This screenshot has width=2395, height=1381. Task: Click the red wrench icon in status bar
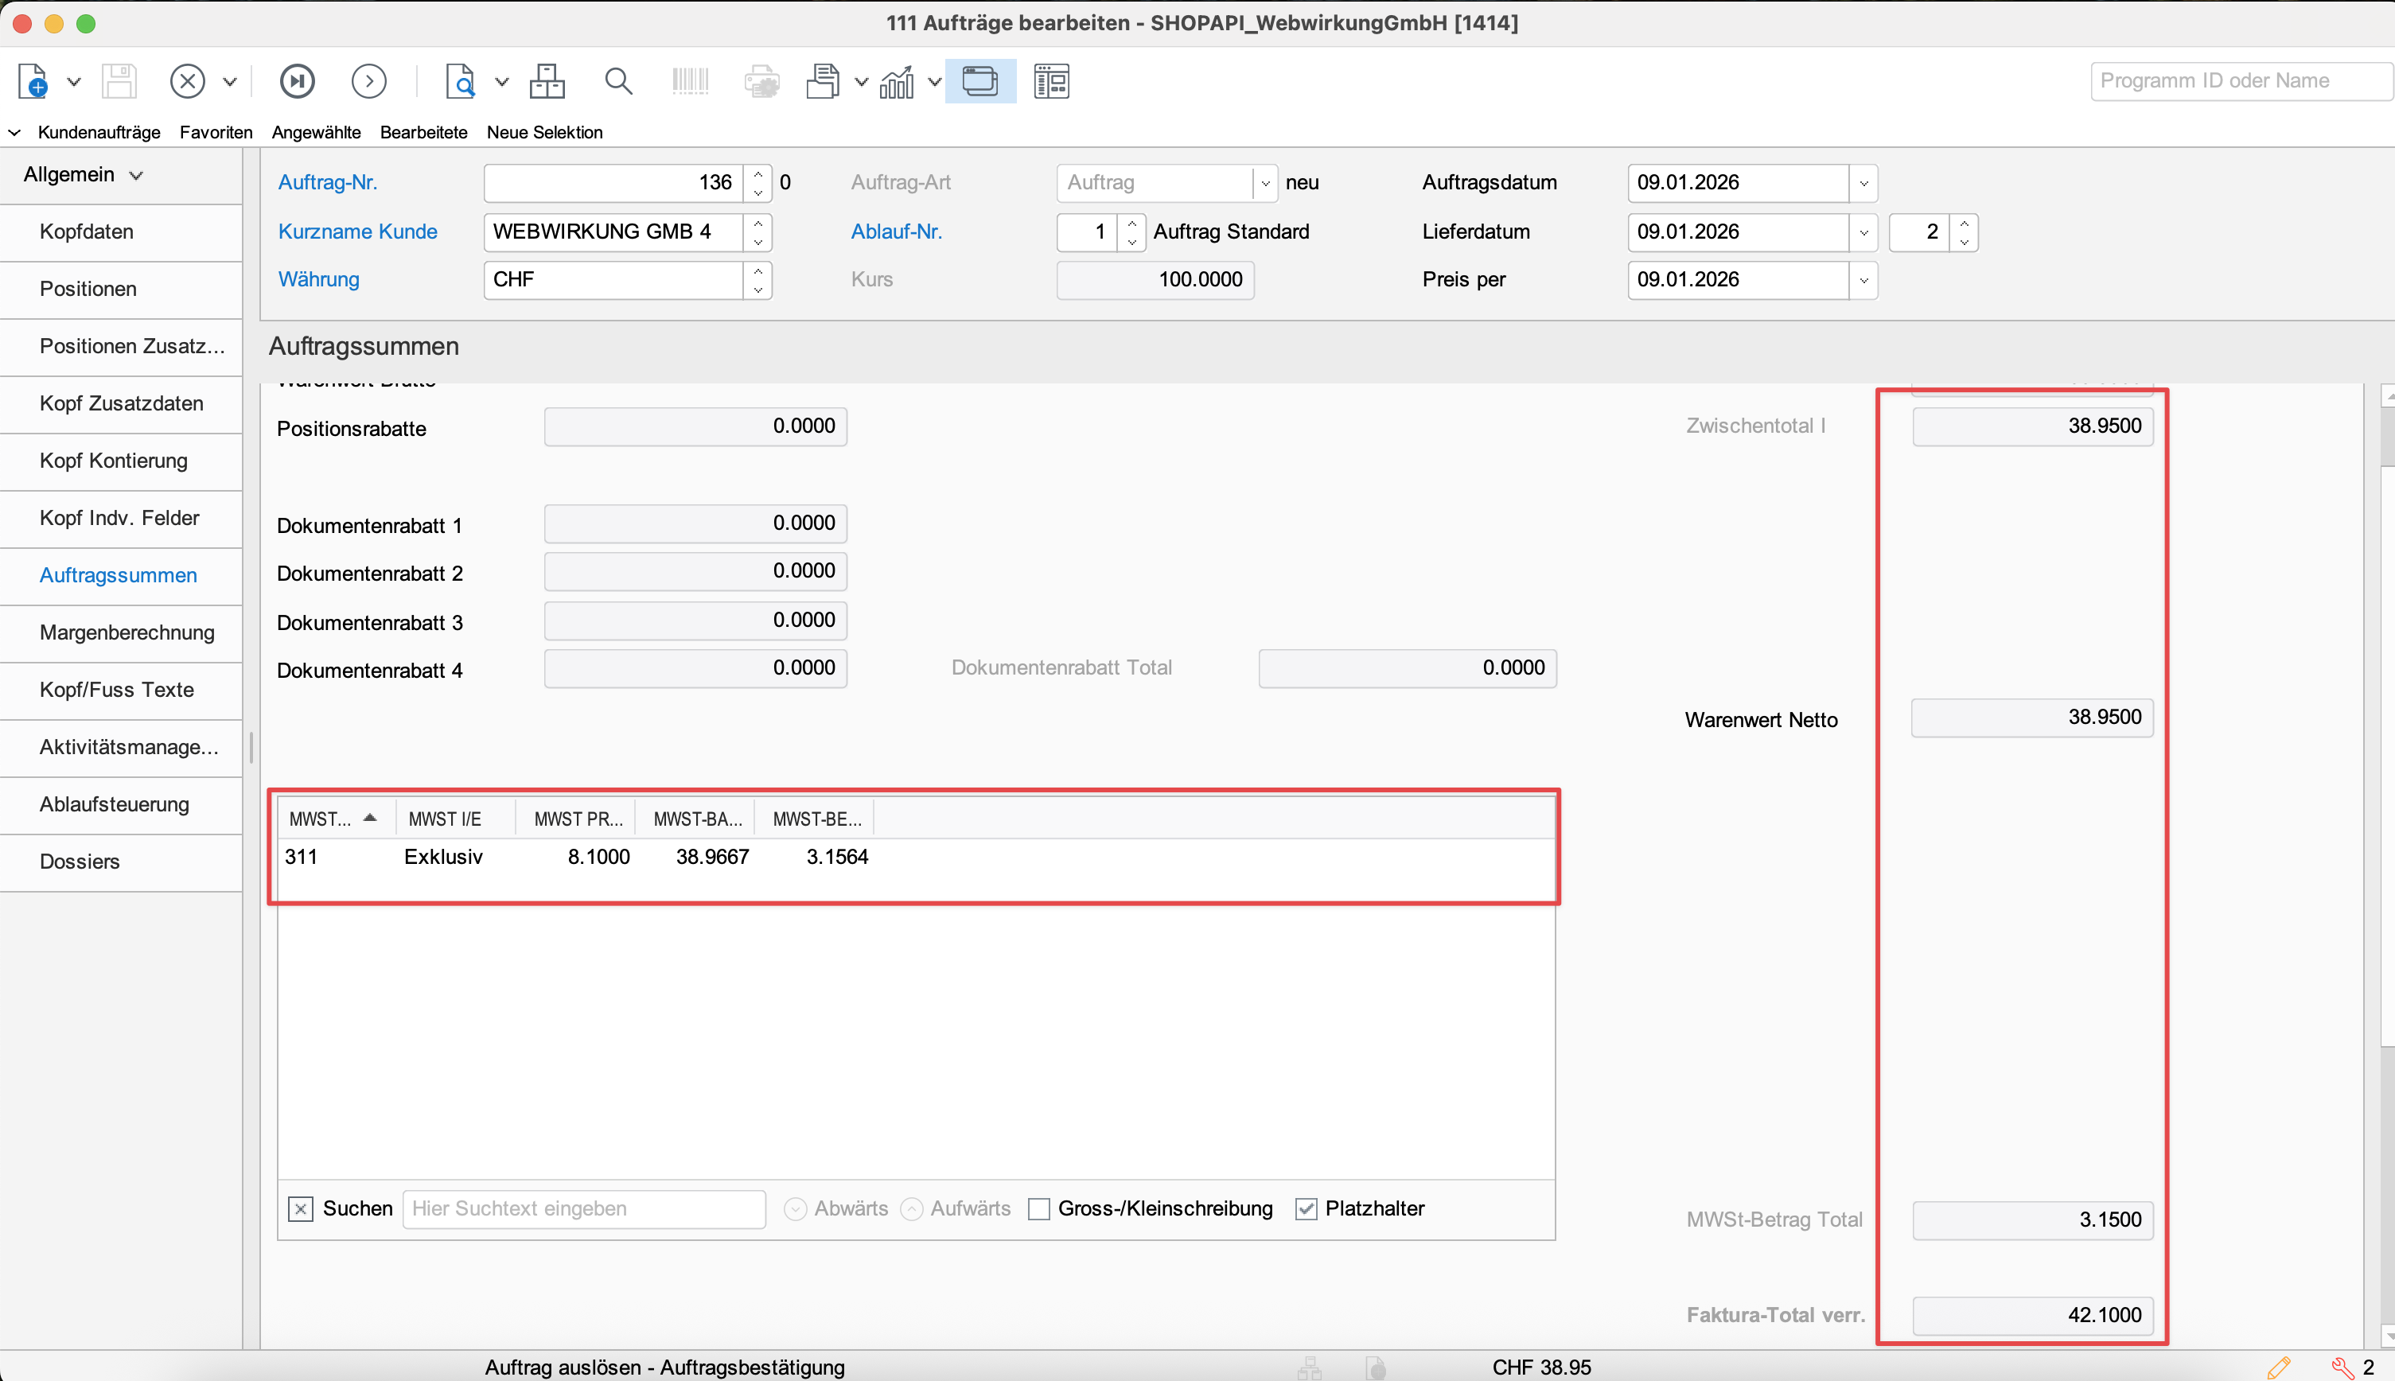[2345, 1367]
